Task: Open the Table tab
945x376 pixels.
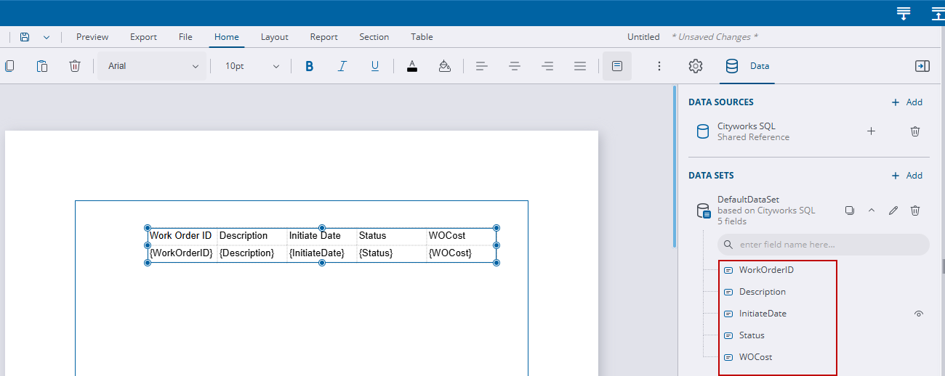Action: [422, 37]
